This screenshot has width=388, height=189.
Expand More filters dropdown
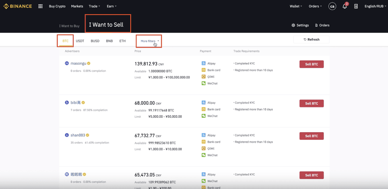click(150, 41)
